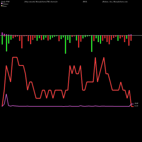This screenshot has height=142, width=142.
Task: Click the '(3day smooth) MunafaSutra(TM) charts for' text
Action: [x=41, y=2]
